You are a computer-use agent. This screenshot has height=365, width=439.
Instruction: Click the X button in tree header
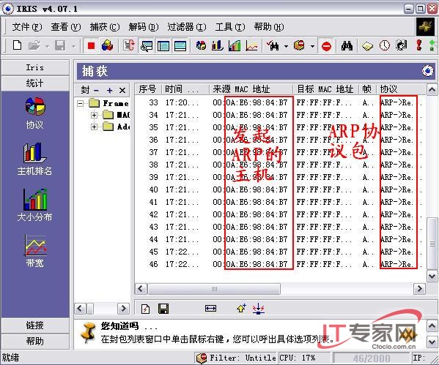coord(122,90)
